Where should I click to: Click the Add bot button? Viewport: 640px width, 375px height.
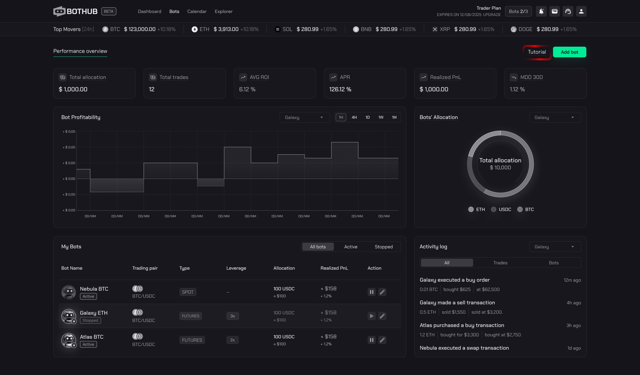click(569, 52)
